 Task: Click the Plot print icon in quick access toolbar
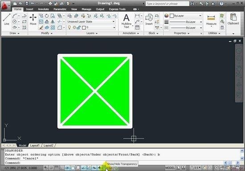tap(50, 4)
